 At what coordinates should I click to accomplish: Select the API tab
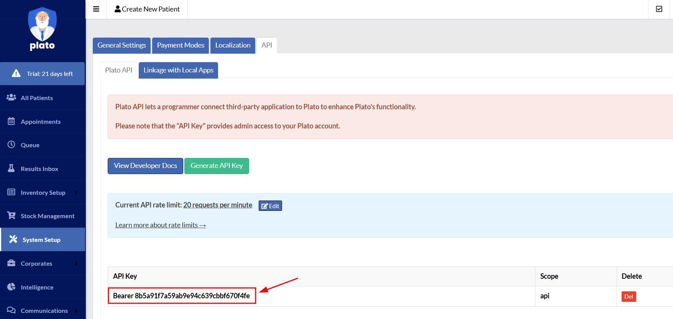(267, 45)
